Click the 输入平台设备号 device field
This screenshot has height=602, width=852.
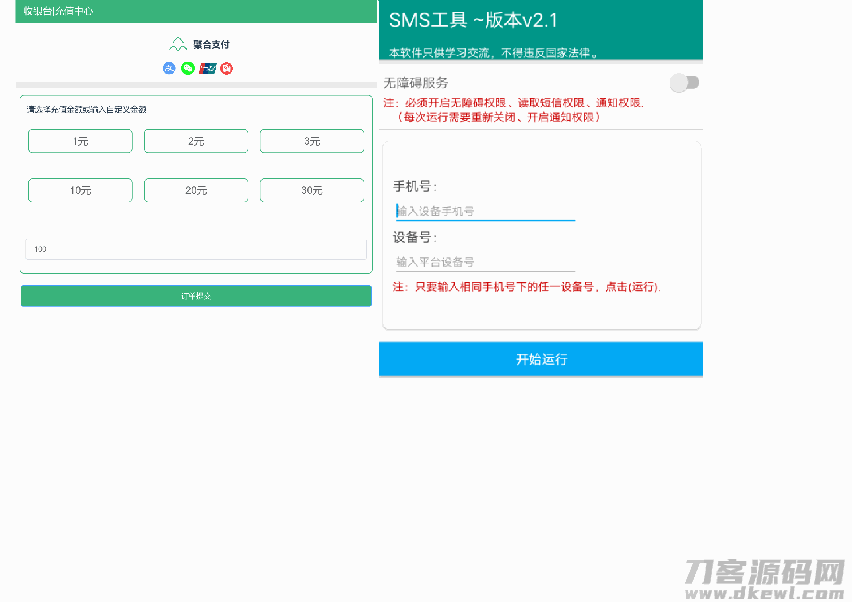click(x=485, y=262)
